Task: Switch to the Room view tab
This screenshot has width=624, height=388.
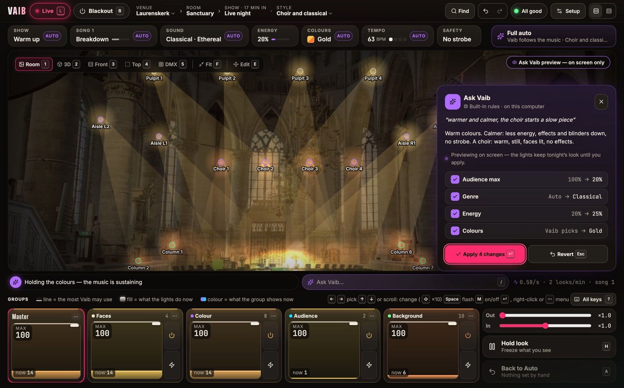Action: point(34,64)
